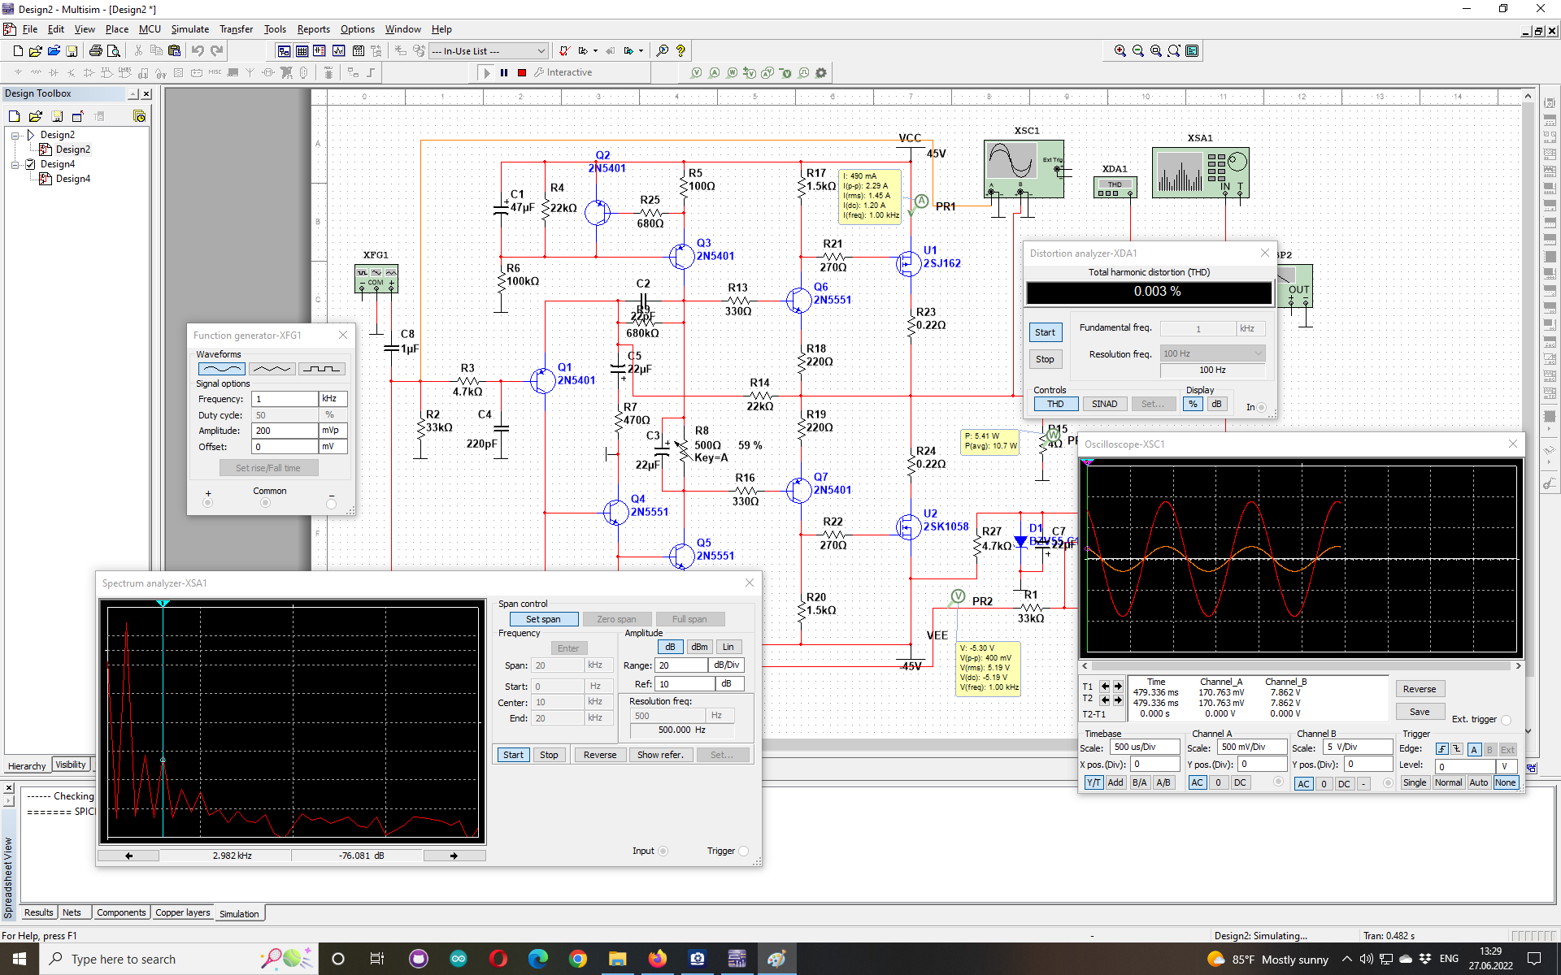
Task: Click the Zoom to fit page icon
Action: pos(1174,50)
